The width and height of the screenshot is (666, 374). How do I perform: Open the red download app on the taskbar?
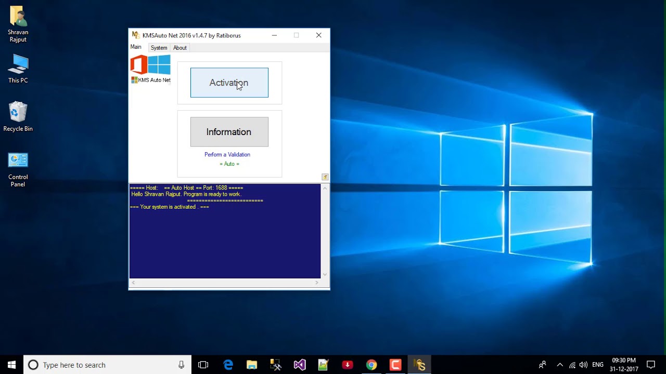[x=348, y=365]
